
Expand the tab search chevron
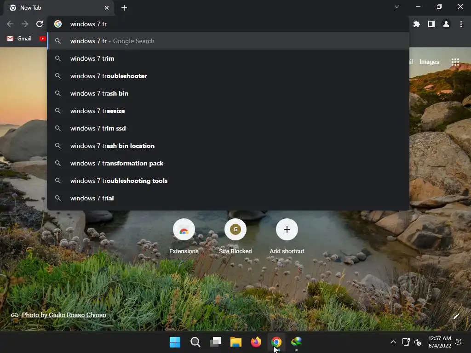point(397,6)
